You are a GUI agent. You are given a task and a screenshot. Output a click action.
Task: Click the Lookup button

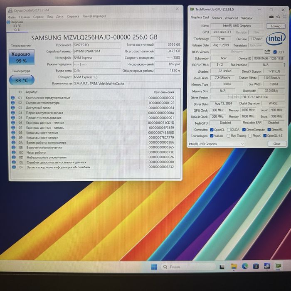click(276, 26)
